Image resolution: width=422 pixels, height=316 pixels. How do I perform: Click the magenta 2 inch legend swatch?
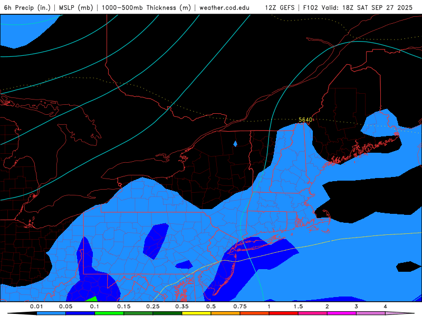click(x=342, y=313)
